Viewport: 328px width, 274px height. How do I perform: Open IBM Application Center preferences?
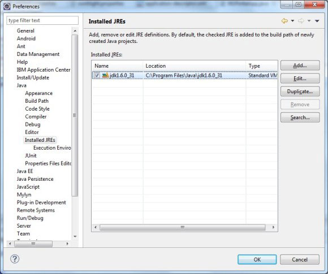tap(44, 69)
